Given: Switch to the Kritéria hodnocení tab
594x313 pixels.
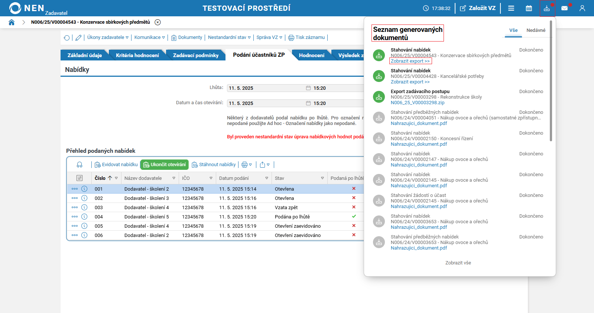Looking at the screenshot, I should 137,55.
